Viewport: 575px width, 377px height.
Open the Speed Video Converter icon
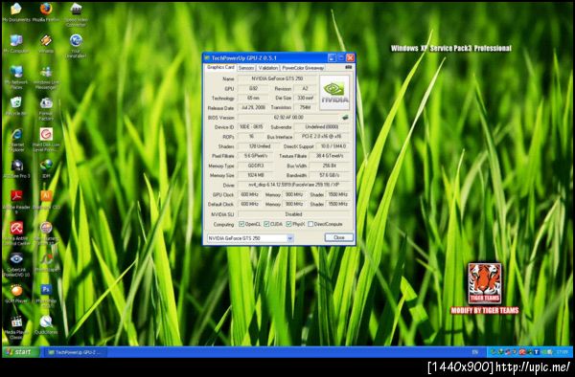tap(76, 14)
